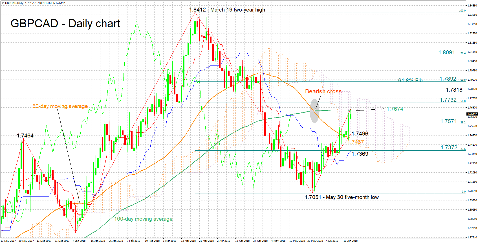Click the "7 Jun 2018" date label

332,241
